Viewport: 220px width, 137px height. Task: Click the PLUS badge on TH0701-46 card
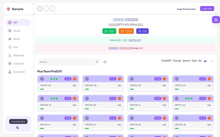(68, 79)
